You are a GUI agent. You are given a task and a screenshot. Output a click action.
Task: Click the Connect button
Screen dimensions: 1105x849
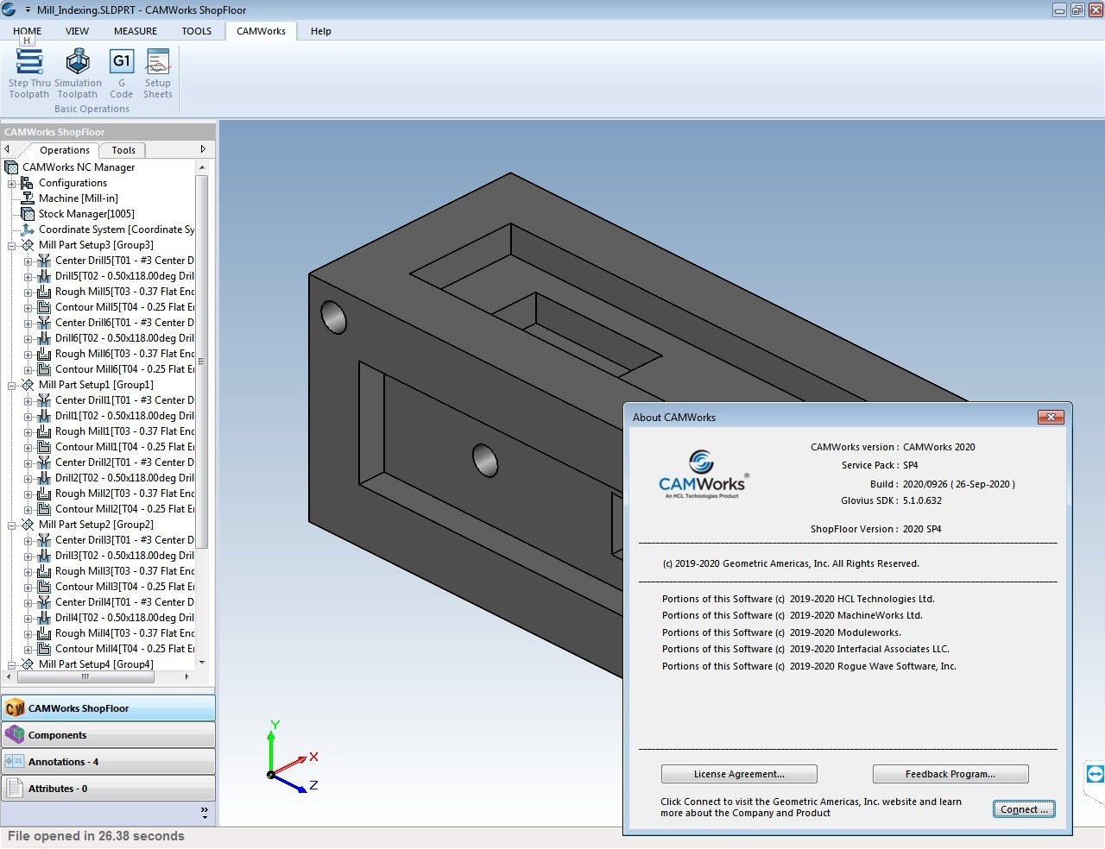pyautogui.click(x=1024, y=809)
